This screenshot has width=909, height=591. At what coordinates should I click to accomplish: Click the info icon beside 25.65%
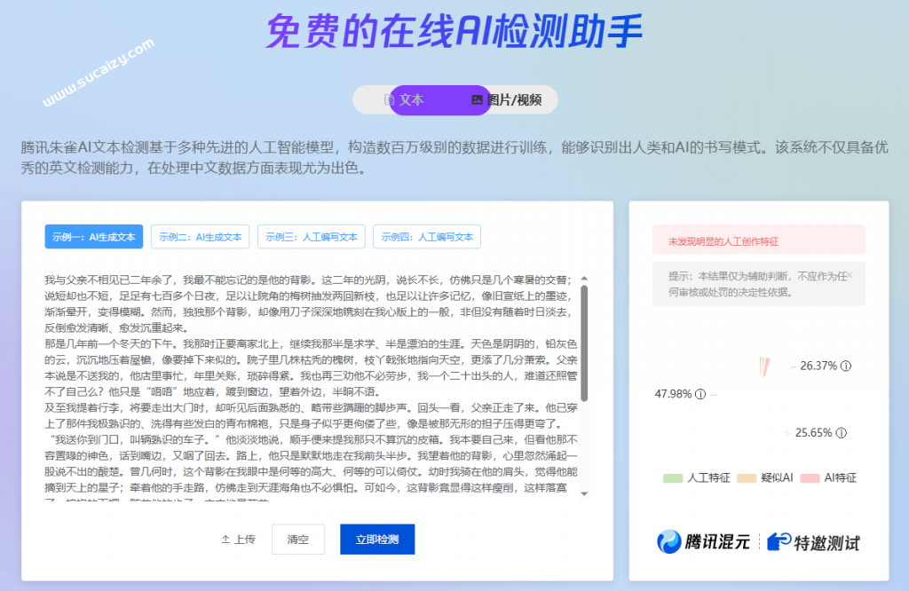pos(842,433)
